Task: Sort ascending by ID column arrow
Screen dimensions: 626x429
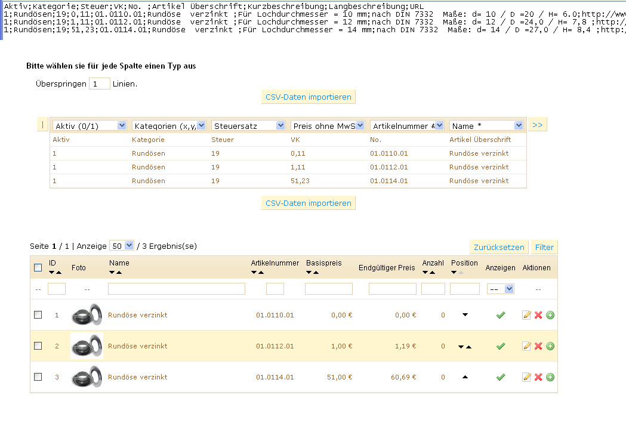Action: tap(58, 273)
